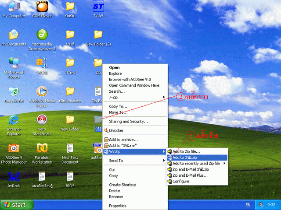
Task: Select New Text Document icon
Action: pyautogui.click(x=70, y=153)
